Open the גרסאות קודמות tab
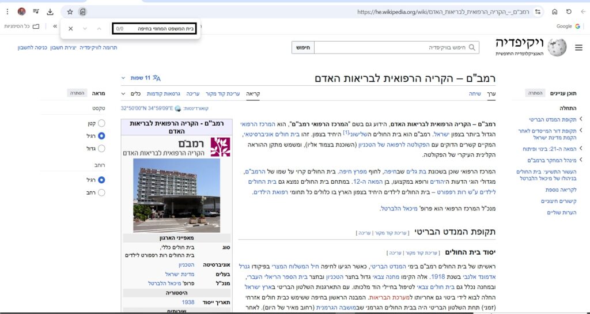The width and height of the screenshot is (590, 314). click(163, 94)
